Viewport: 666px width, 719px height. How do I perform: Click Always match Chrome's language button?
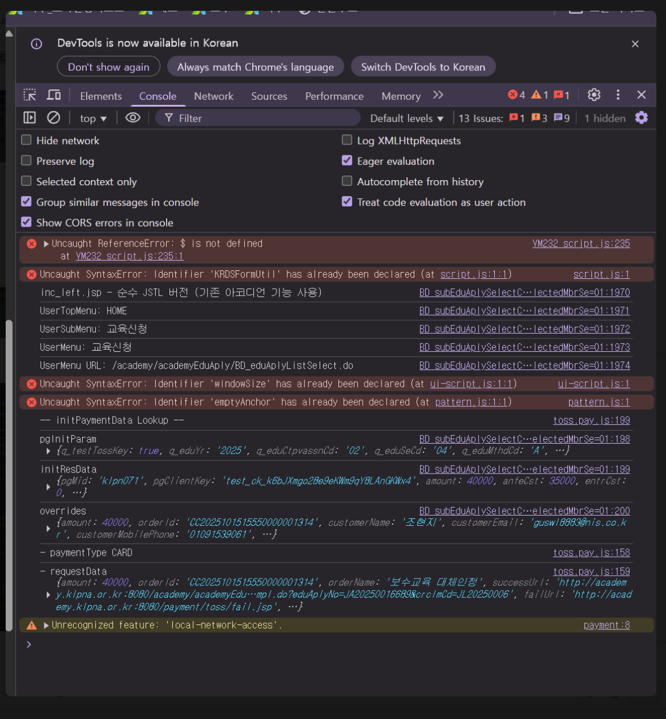(256, 67)
